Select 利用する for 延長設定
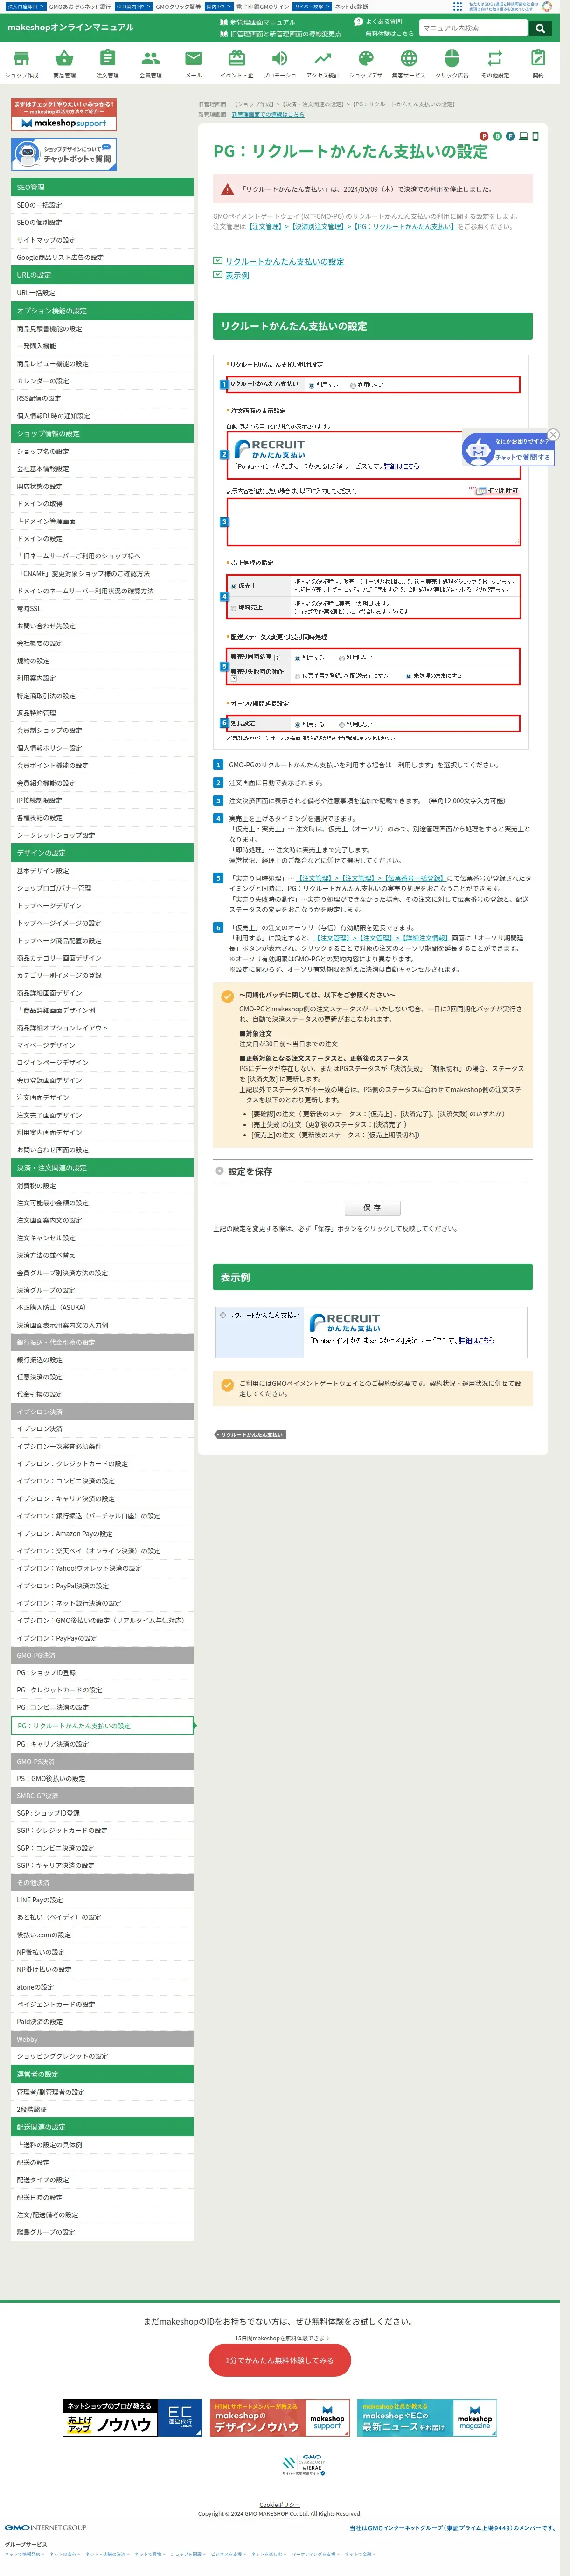Screen dimensions: 570x2576 click(298, 724)
